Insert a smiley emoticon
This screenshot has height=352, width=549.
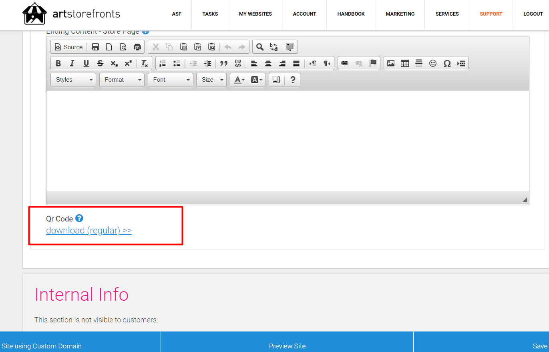click(433, 63)
